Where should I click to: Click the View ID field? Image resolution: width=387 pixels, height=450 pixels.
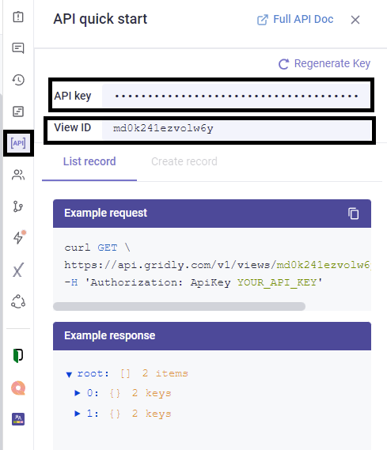(x=237, y=128)
